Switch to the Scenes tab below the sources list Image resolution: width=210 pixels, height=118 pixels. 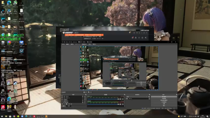pyautogui.click(x=64, y=106)
